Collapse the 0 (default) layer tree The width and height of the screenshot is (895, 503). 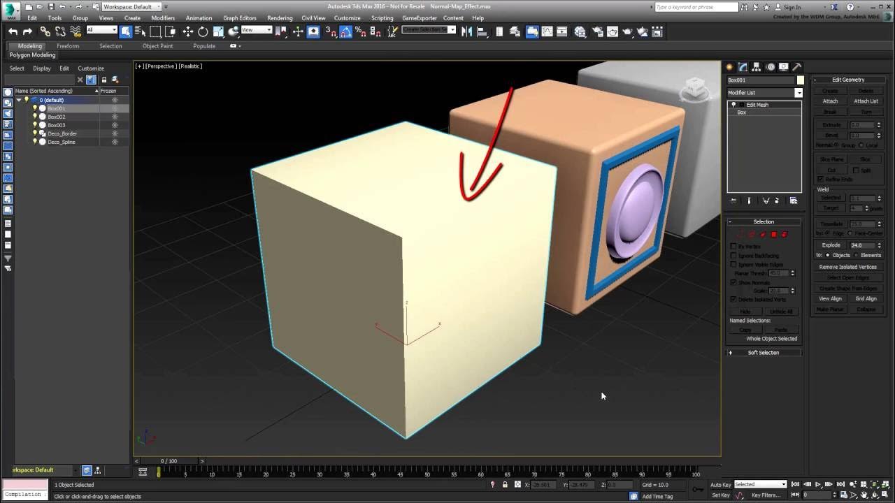click(19, 100)
